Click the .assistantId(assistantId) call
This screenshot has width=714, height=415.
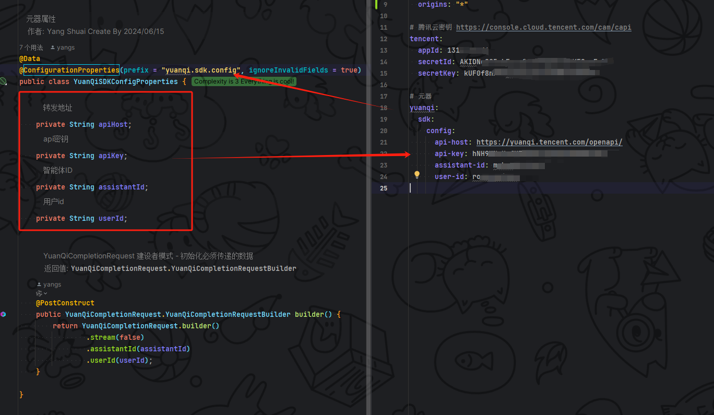coord(138,349)
